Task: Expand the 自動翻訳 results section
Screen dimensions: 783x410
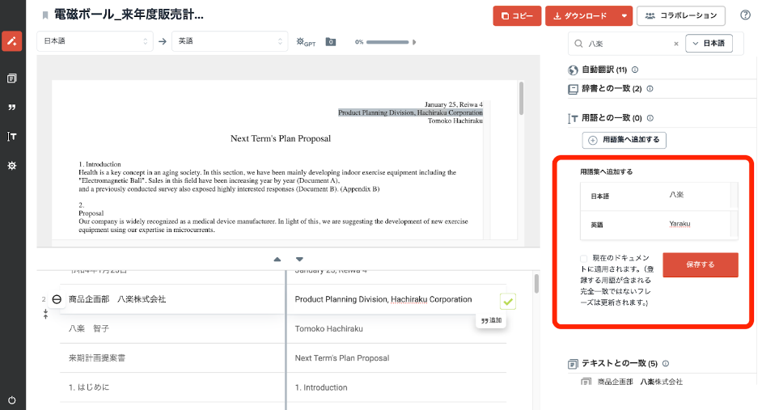Action: tap(603, 70)
